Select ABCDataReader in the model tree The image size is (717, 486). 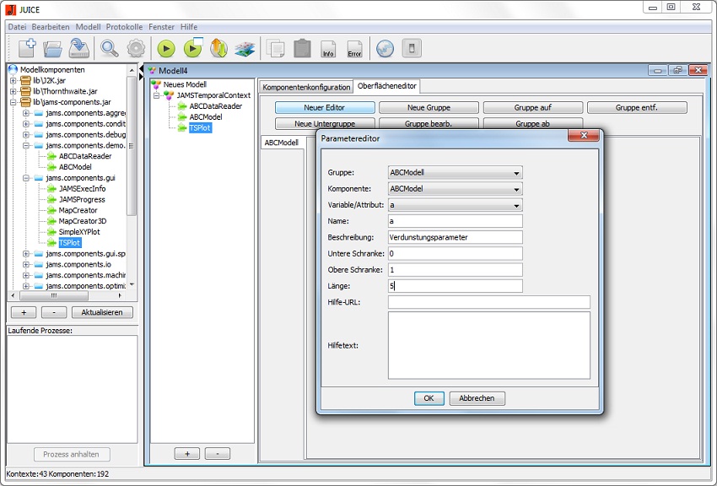(215, 106)
